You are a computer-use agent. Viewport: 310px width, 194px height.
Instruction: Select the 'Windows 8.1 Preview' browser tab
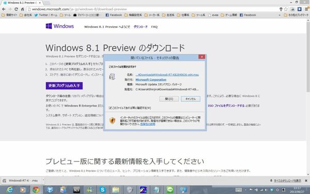21,3
